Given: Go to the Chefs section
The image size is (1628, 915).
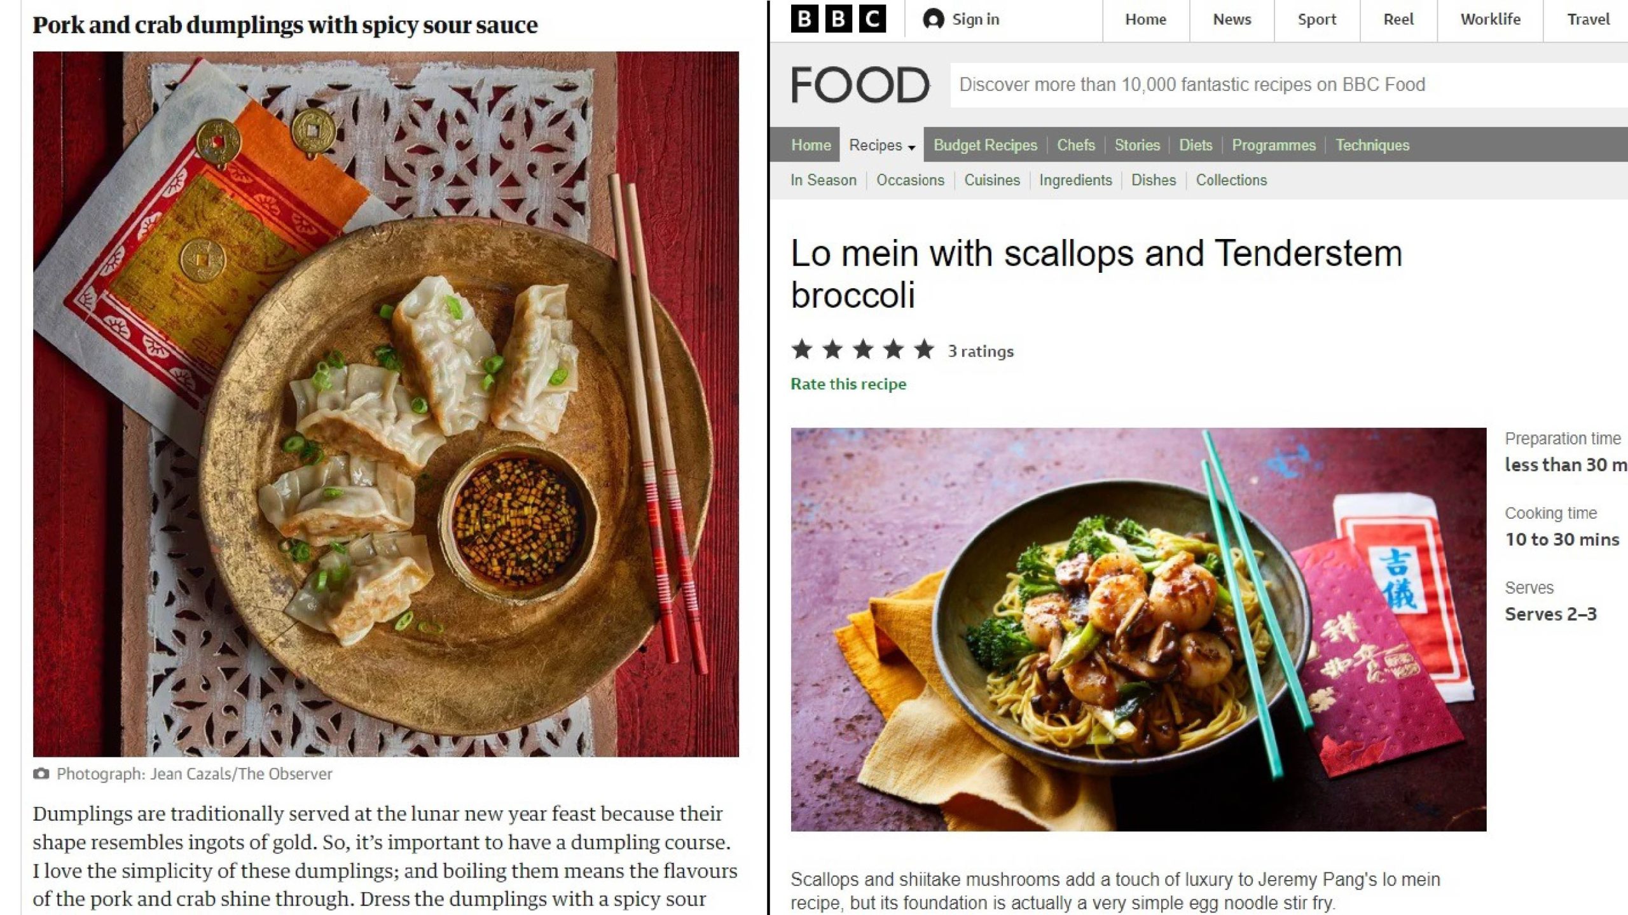Looking at the screenshot, I should 1076,145.
